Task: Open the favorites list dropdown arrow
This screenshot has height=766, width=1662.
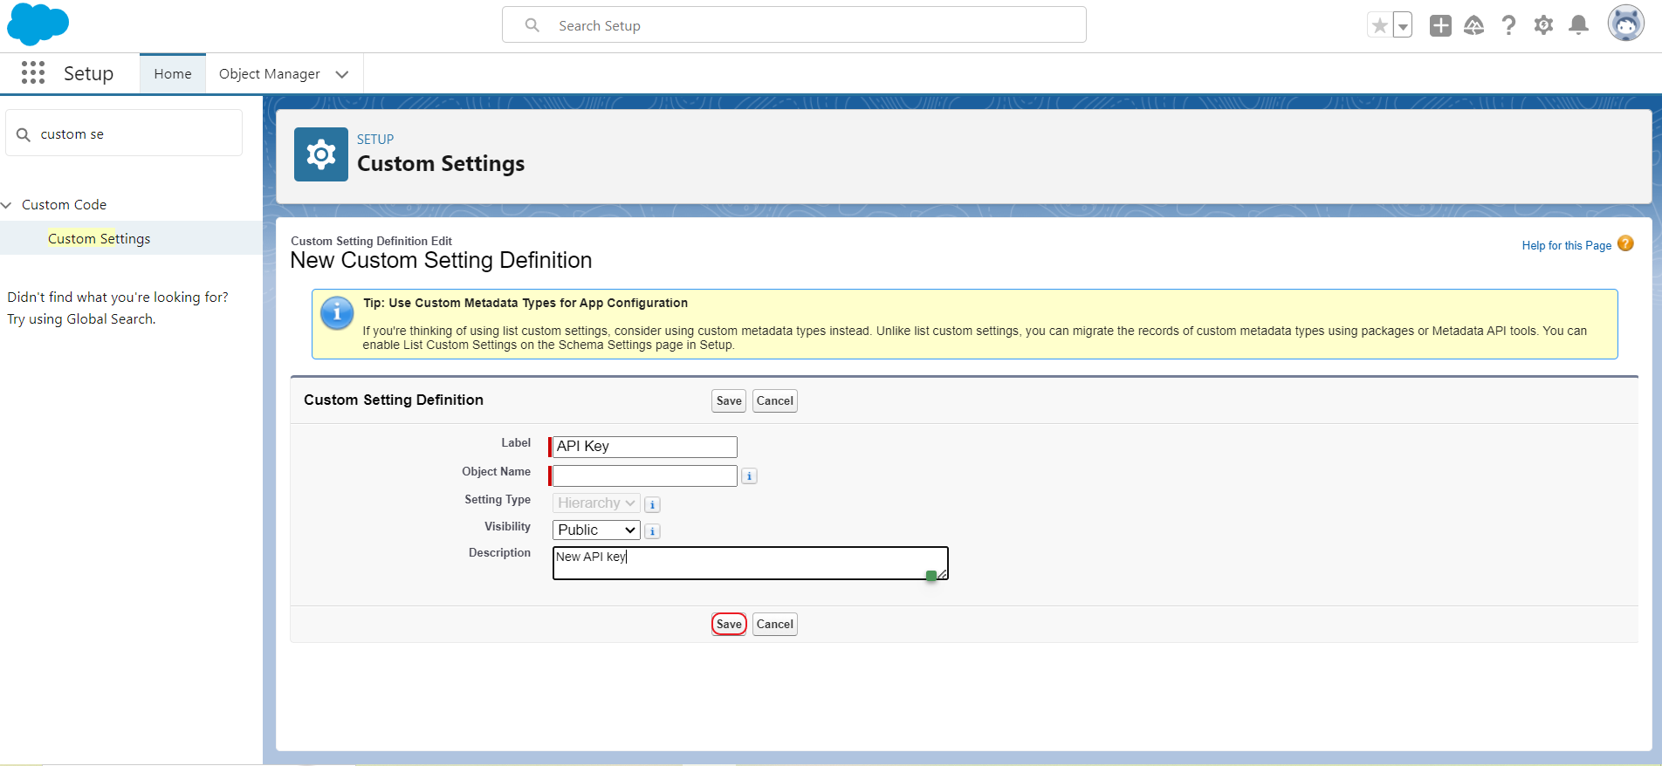Action: pos(1403,26)
